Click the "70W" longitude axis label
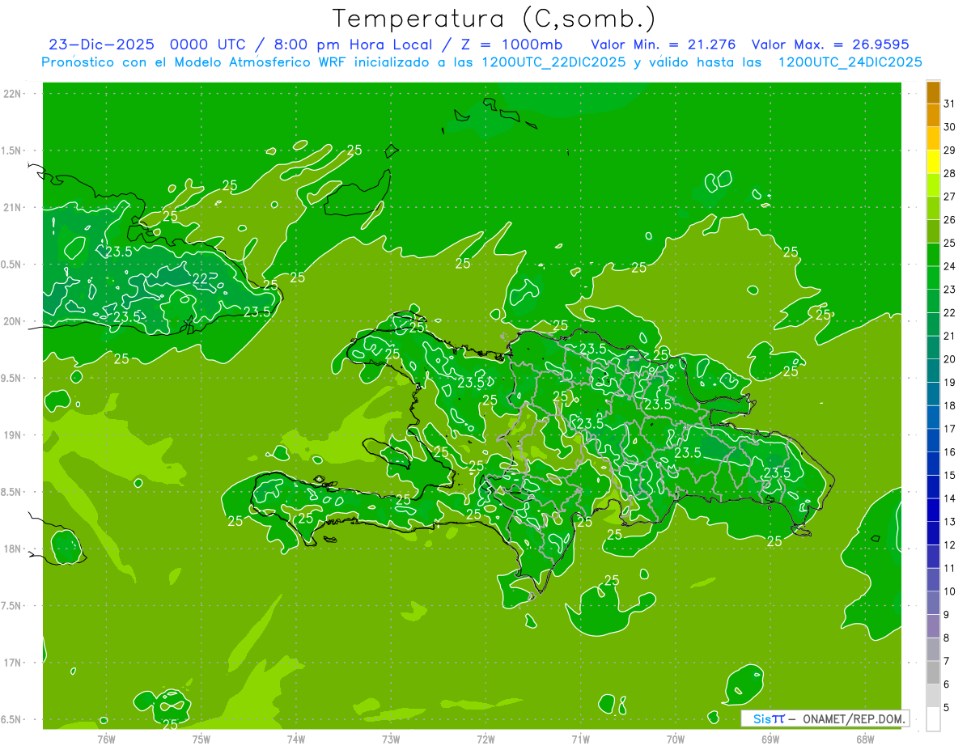The image size is (971, 750). 676,739
